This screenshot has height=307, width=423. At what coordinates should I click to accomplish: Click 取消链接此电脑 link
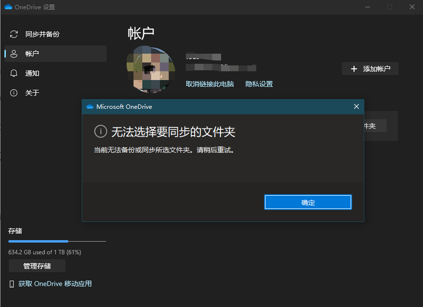210,84
